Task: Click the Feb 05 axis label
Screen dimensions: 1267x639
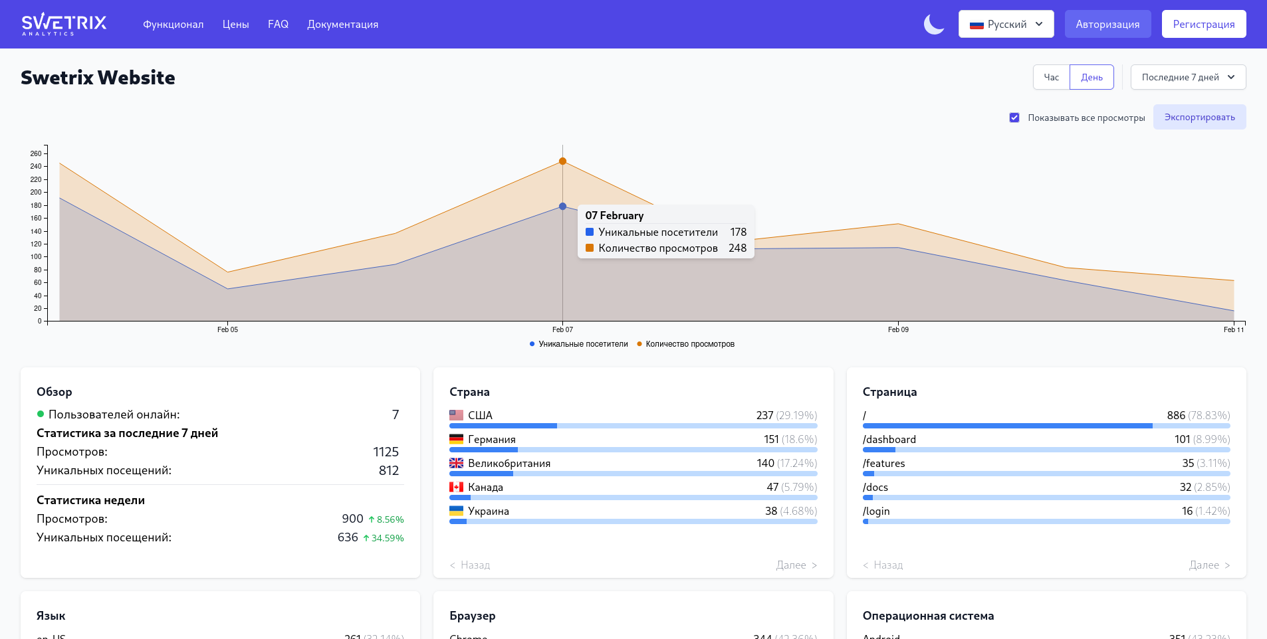Action: [227, 329]
